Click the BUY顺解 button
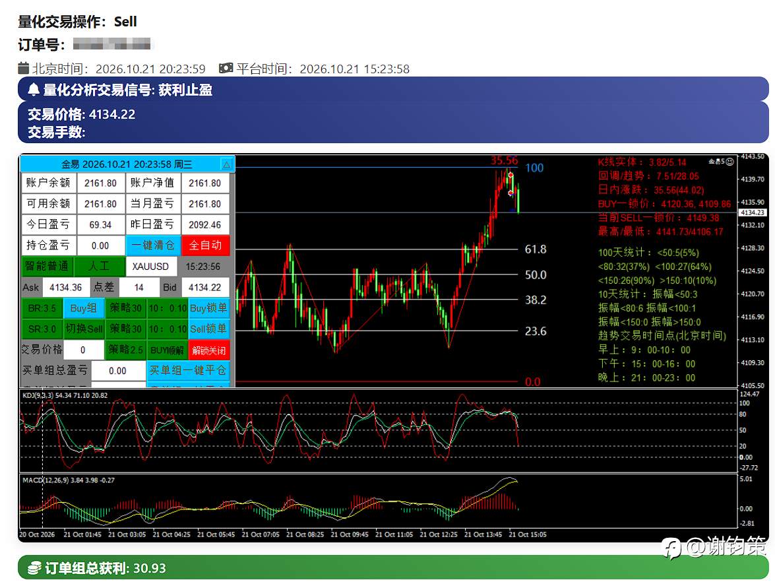The height and width of the screenshot is (582, 775). pyautogui.click(x=167, y=350)
